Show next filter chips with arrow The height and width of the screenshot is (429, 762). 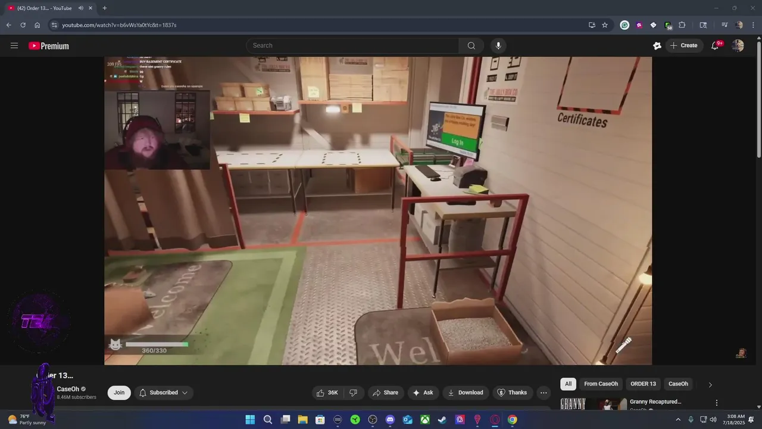[x=710, y=384]
